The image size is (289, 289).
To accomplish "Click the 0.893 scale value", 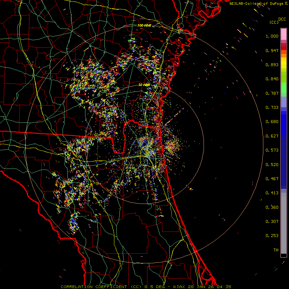I will pyautogui.click(x=272, y=65).
